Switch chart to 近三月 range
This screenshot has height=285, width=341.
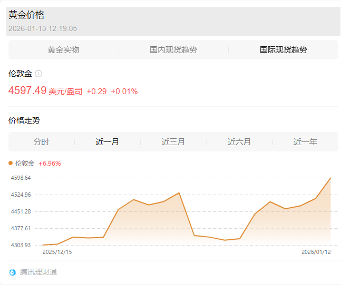tap(173, 142)
